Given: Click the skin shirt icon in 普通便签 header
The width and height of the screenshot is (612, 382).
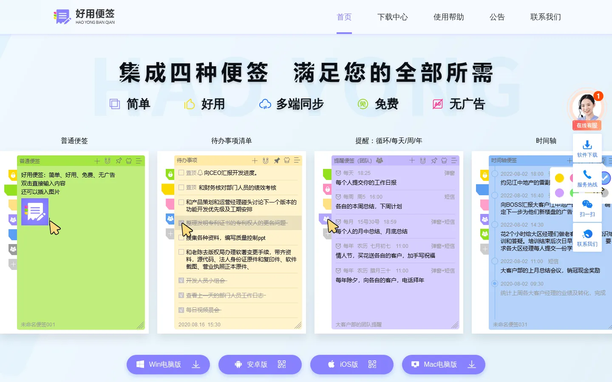Looking at the screenshot, I should point(129,161).
